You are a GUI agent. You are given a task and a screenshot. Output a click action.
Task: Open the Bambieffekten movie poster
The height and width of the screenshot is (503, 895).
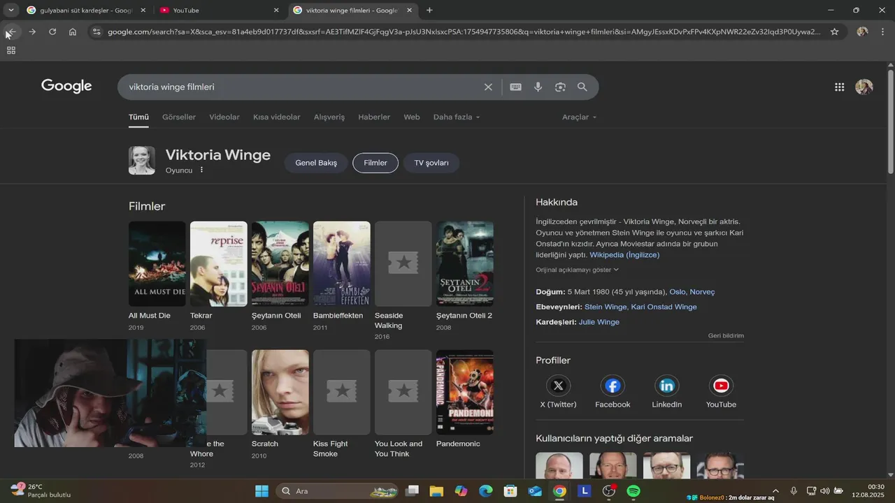[342, 264]
